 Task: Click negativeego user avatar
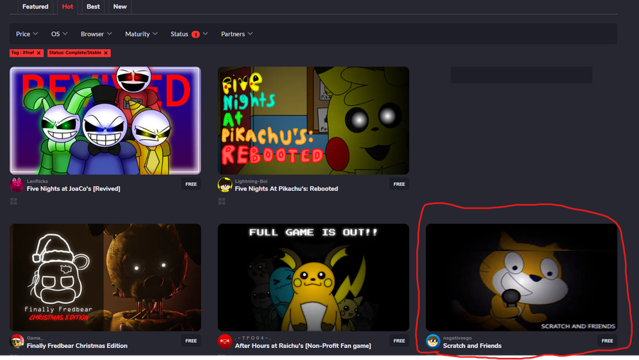[x=433, y=342]
